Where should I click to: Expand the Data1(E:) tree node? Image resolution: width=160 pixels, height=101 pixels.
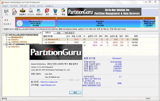point(7,47)
